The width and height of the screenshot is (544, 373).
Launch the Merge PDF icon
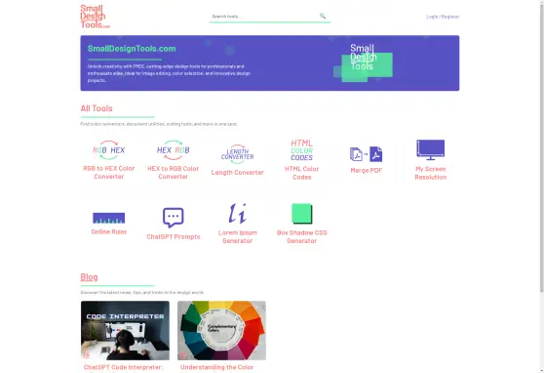[366, 154]
